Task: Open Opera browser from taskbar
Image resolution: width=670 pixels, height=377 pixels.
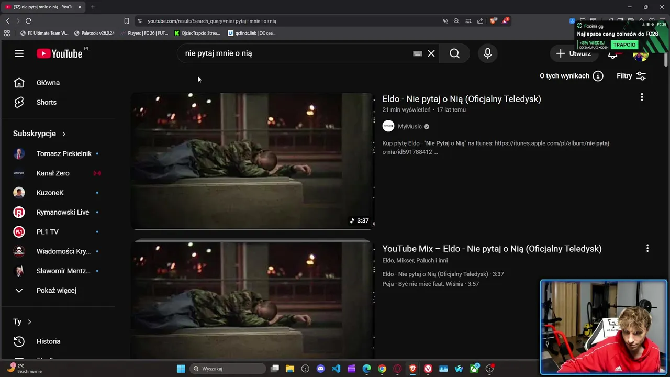Action: 397,369
